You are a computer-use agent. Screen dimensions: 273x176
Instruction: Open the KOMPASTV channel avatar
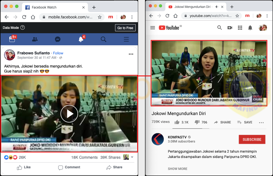click(x=158, y=139)
